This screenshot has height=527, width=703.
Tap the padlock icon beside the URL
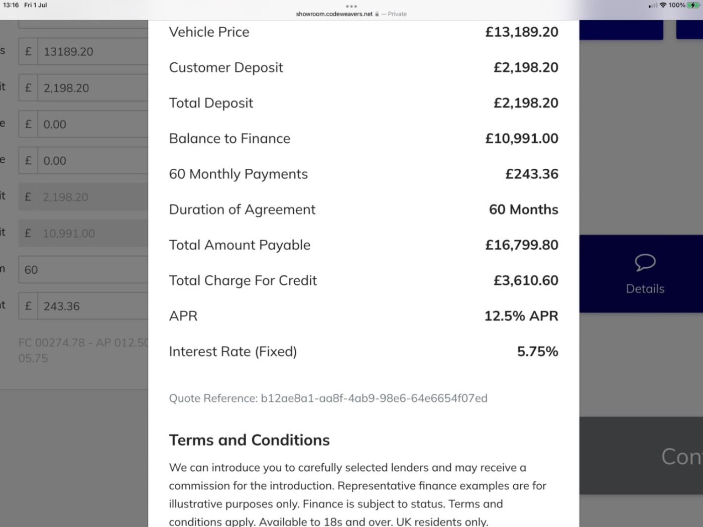377,14
